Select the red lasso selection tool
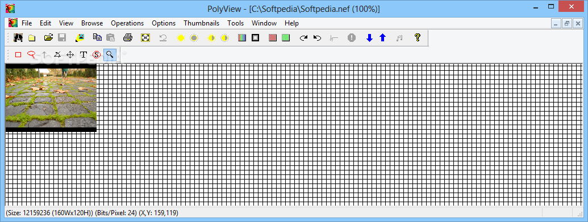This screenshot has width=588, height=222. click(x=31, y=55)
